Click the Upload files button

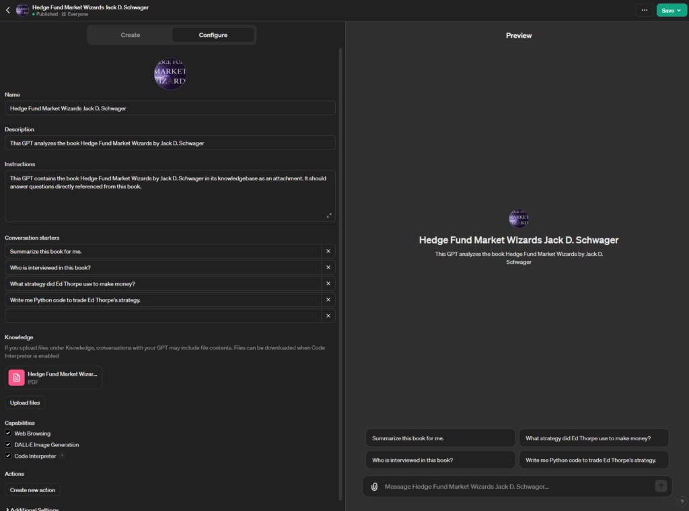(x=25, y=403)
